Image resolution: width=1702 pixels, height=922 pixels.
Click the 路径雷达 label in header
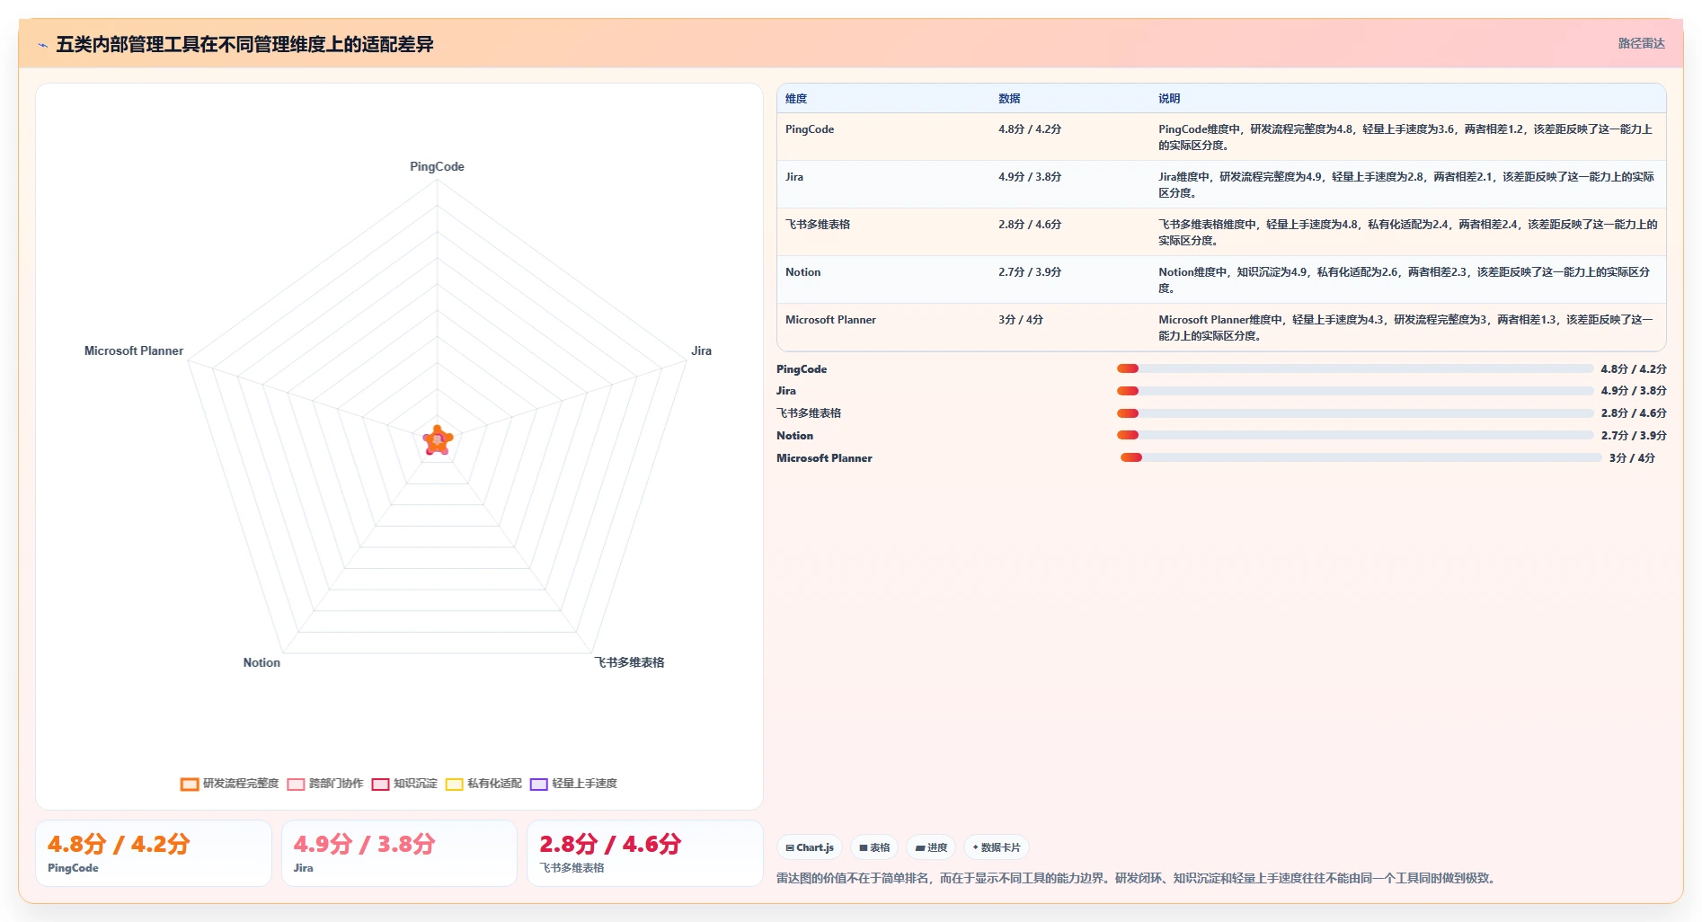coord(1641,43)
